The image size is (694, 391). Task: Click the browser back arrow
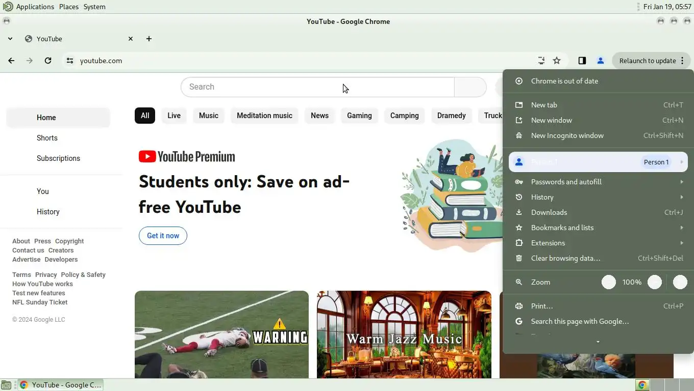click(11, 61)
